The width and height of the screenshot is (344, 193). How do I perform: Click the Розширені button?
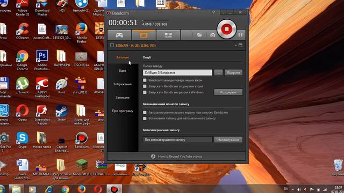tap(228, 92)
